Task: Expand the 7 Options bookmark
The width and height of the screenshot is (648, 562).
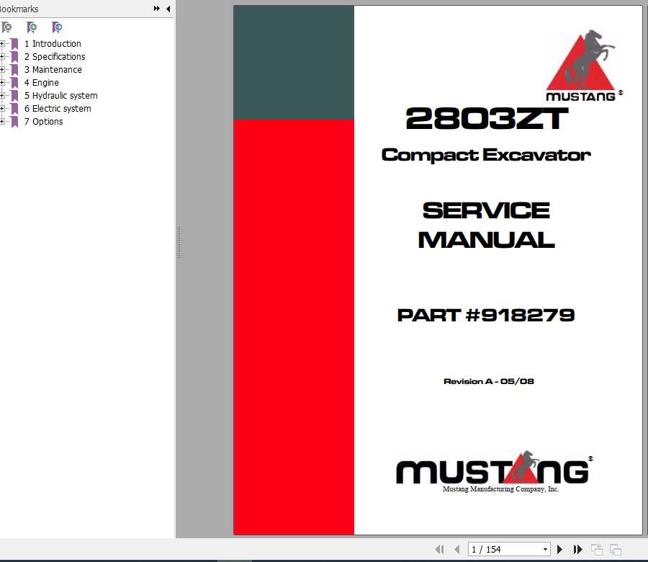Action: (x=2, y=122)
